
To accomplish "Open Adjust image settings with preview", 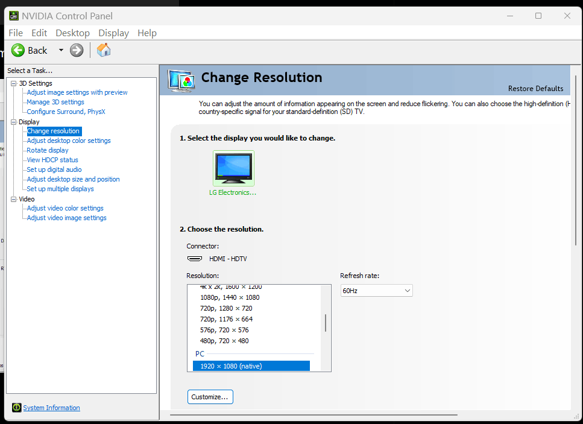I will (x=77, y=92).
